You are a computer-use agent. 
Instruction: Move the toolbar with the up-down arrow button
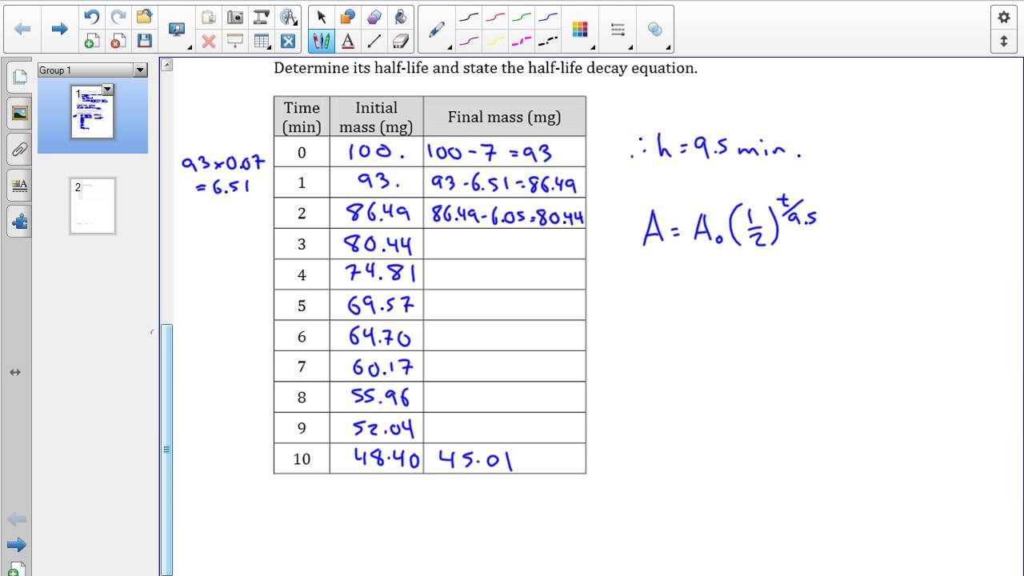tap(1004, 41)
